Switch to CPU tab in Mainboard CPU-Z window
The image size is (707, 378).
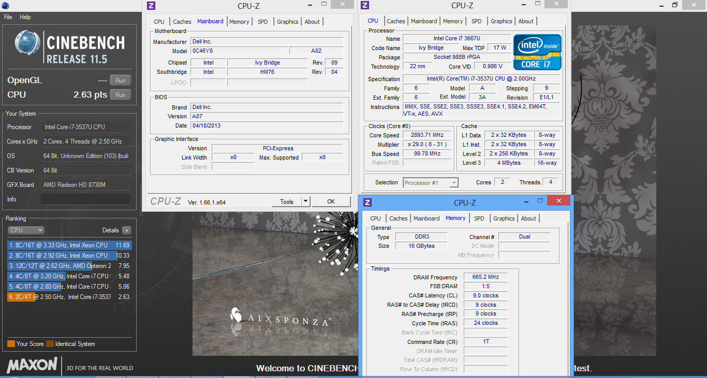coord(159,22)
